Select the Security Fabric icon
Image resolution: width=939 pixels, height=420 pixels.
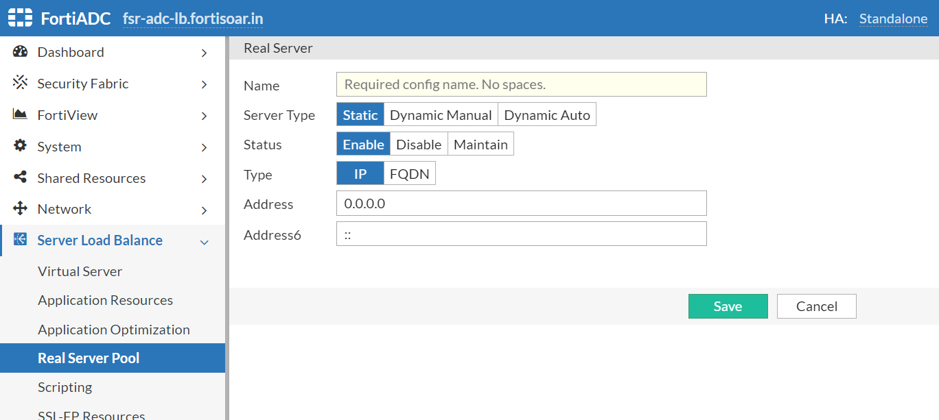[18, 83]
